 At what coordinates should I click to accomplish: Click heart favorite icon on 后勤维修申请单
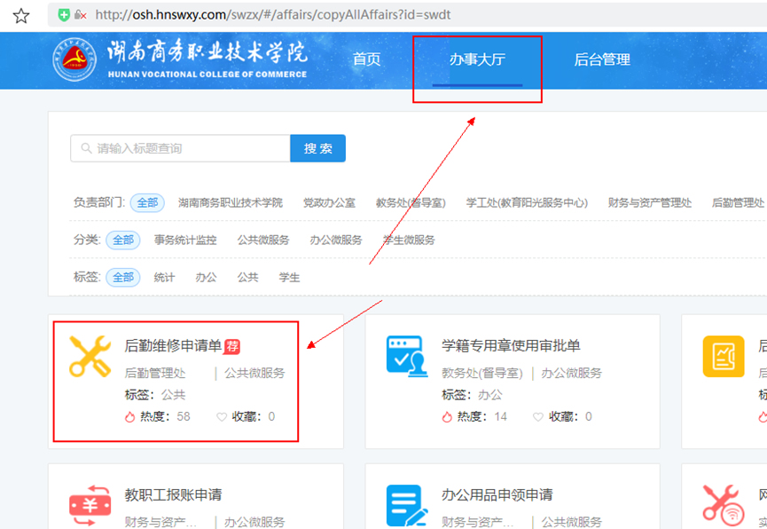click(222, 416)
